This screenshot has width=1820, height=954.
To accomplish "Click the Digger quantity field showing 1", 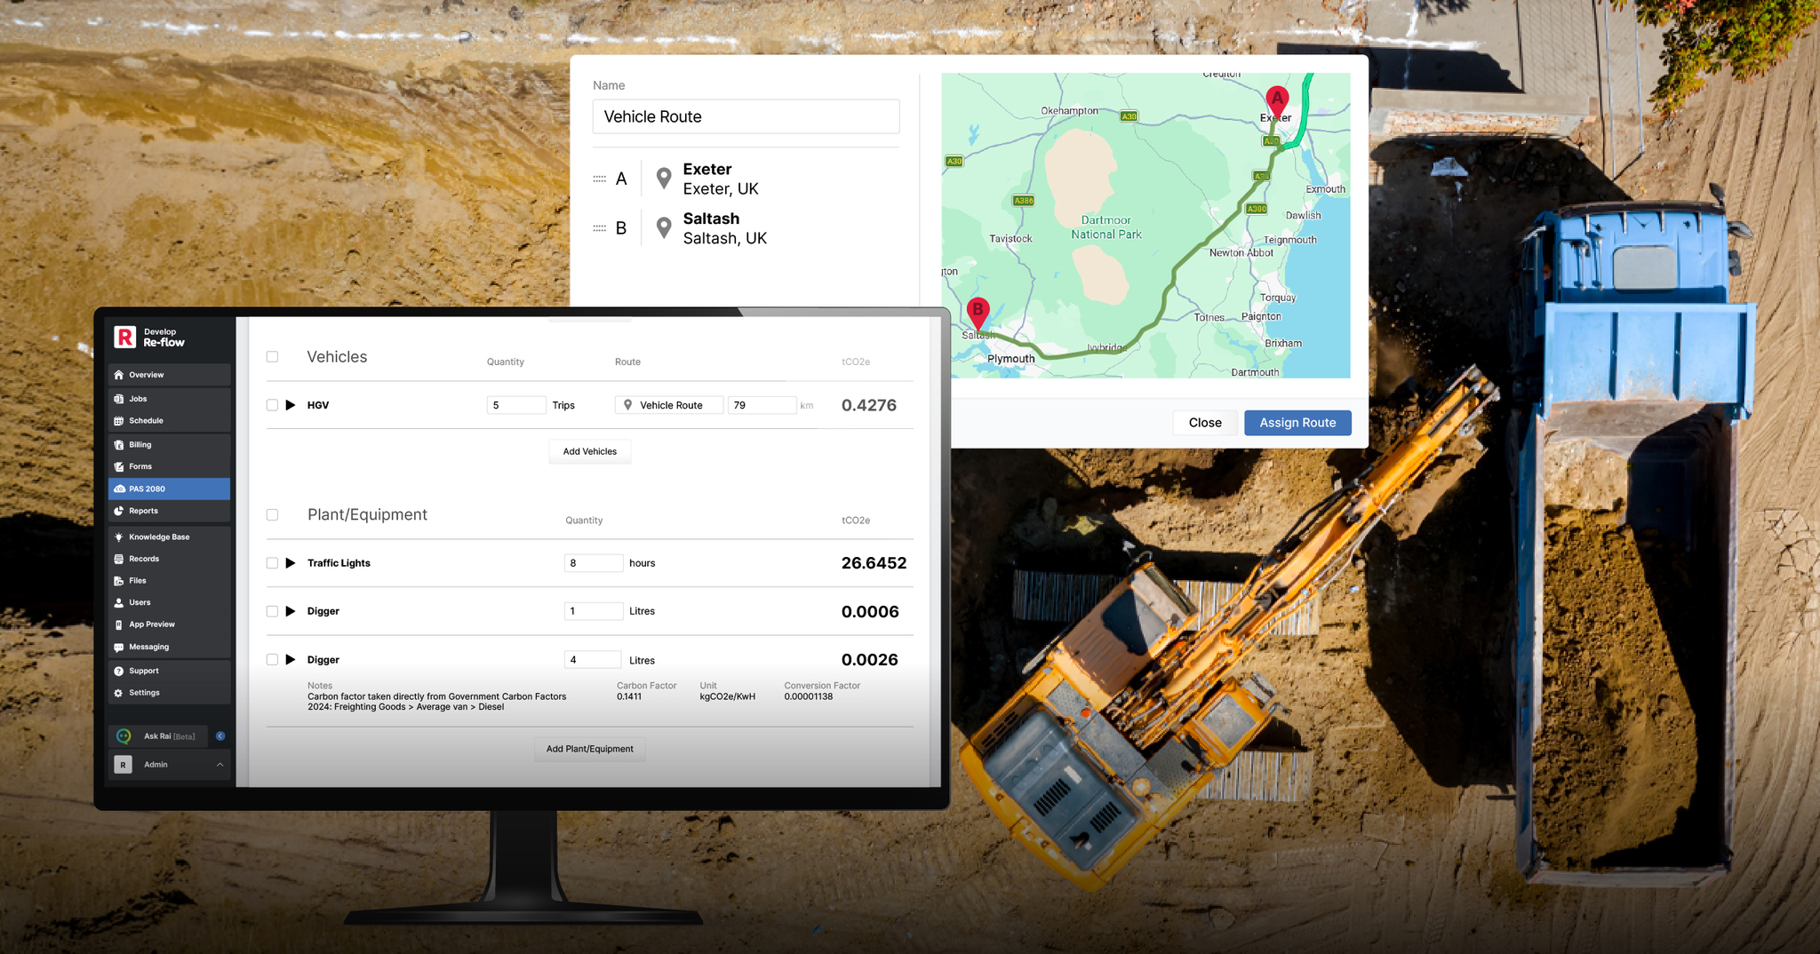I will pos(594,611).
